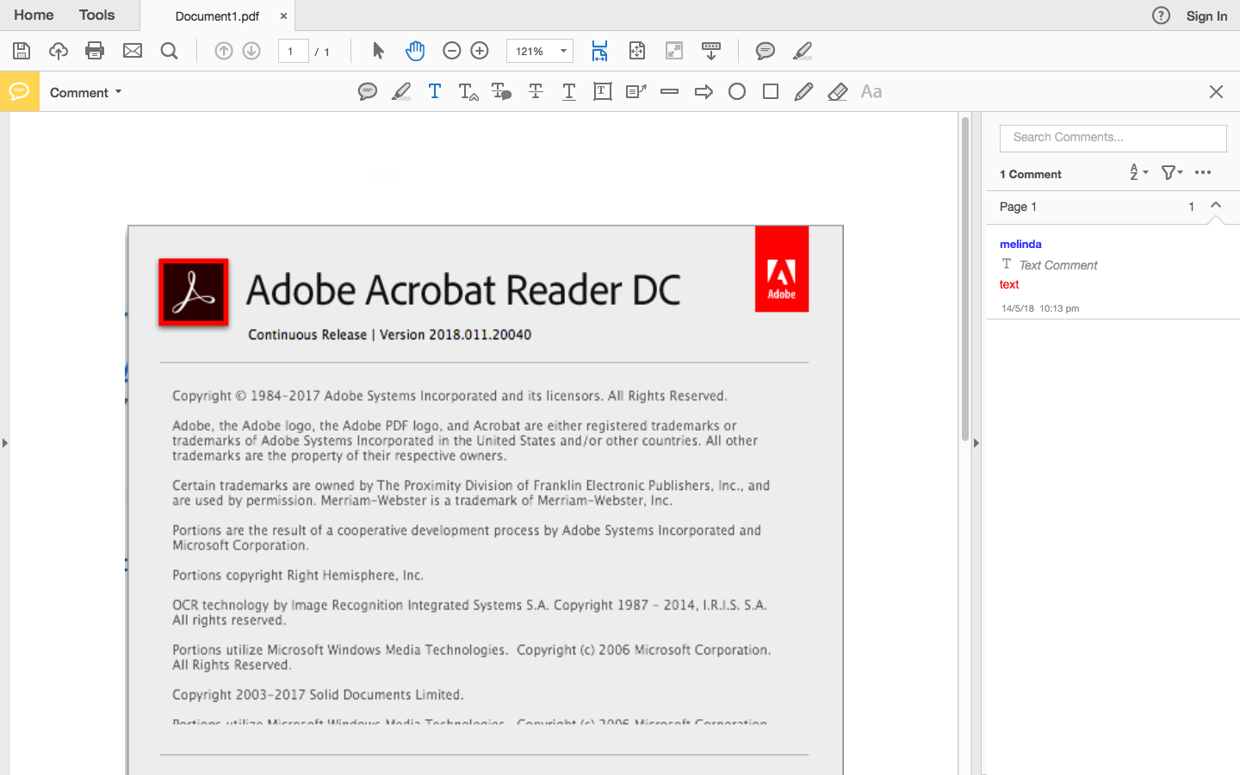Viewport: 1240px width, 775px height.
Task: Click the Search Comments field
Action: pos(1113,138)
